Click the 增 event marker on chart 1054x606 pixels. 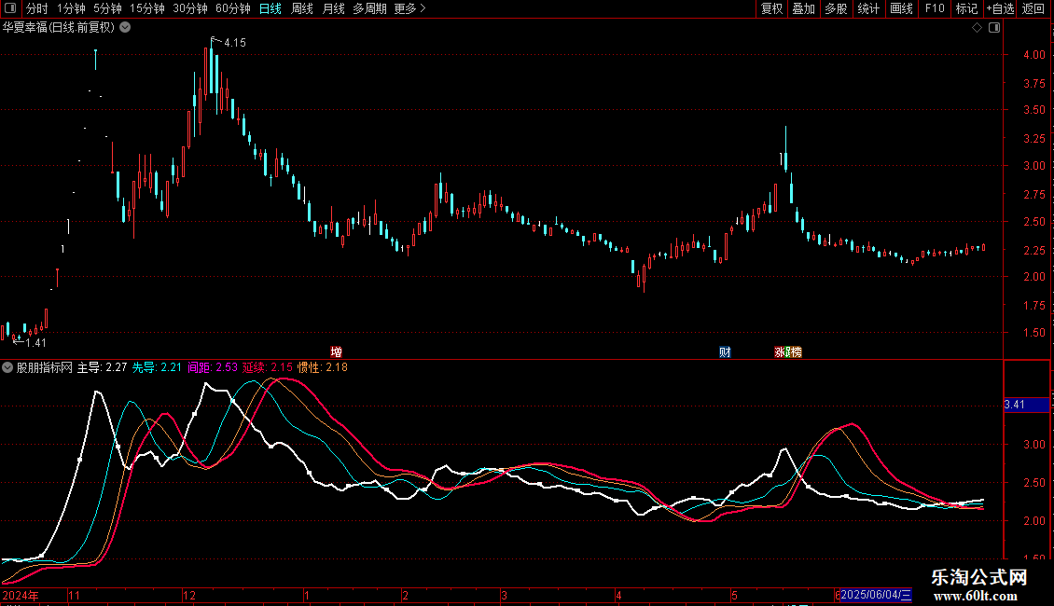336,352
